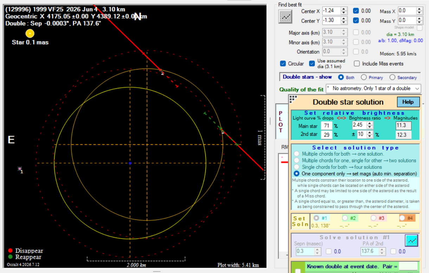Choose solution #4 radio button
429x273 pixels.
(402, 218)
